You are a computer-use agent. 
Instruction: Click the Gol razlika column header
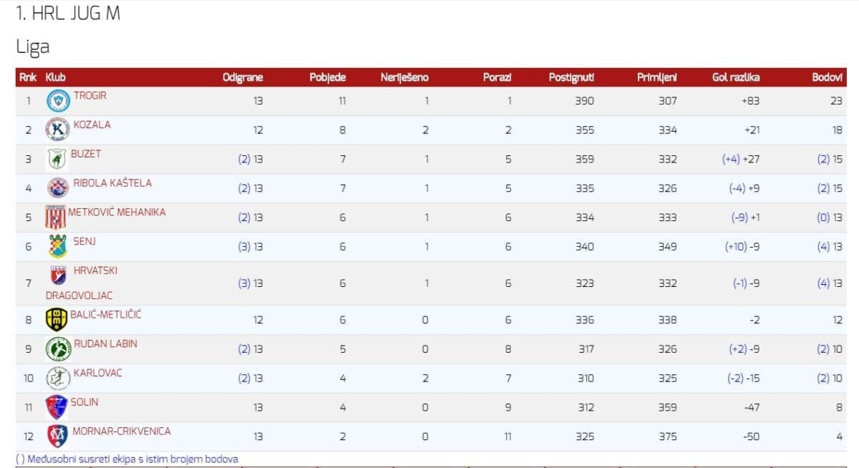tap(736, 77)
